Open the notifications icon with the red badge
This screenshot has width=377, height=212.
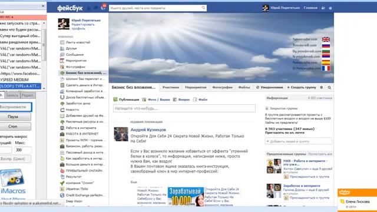(x=103, y=7)
